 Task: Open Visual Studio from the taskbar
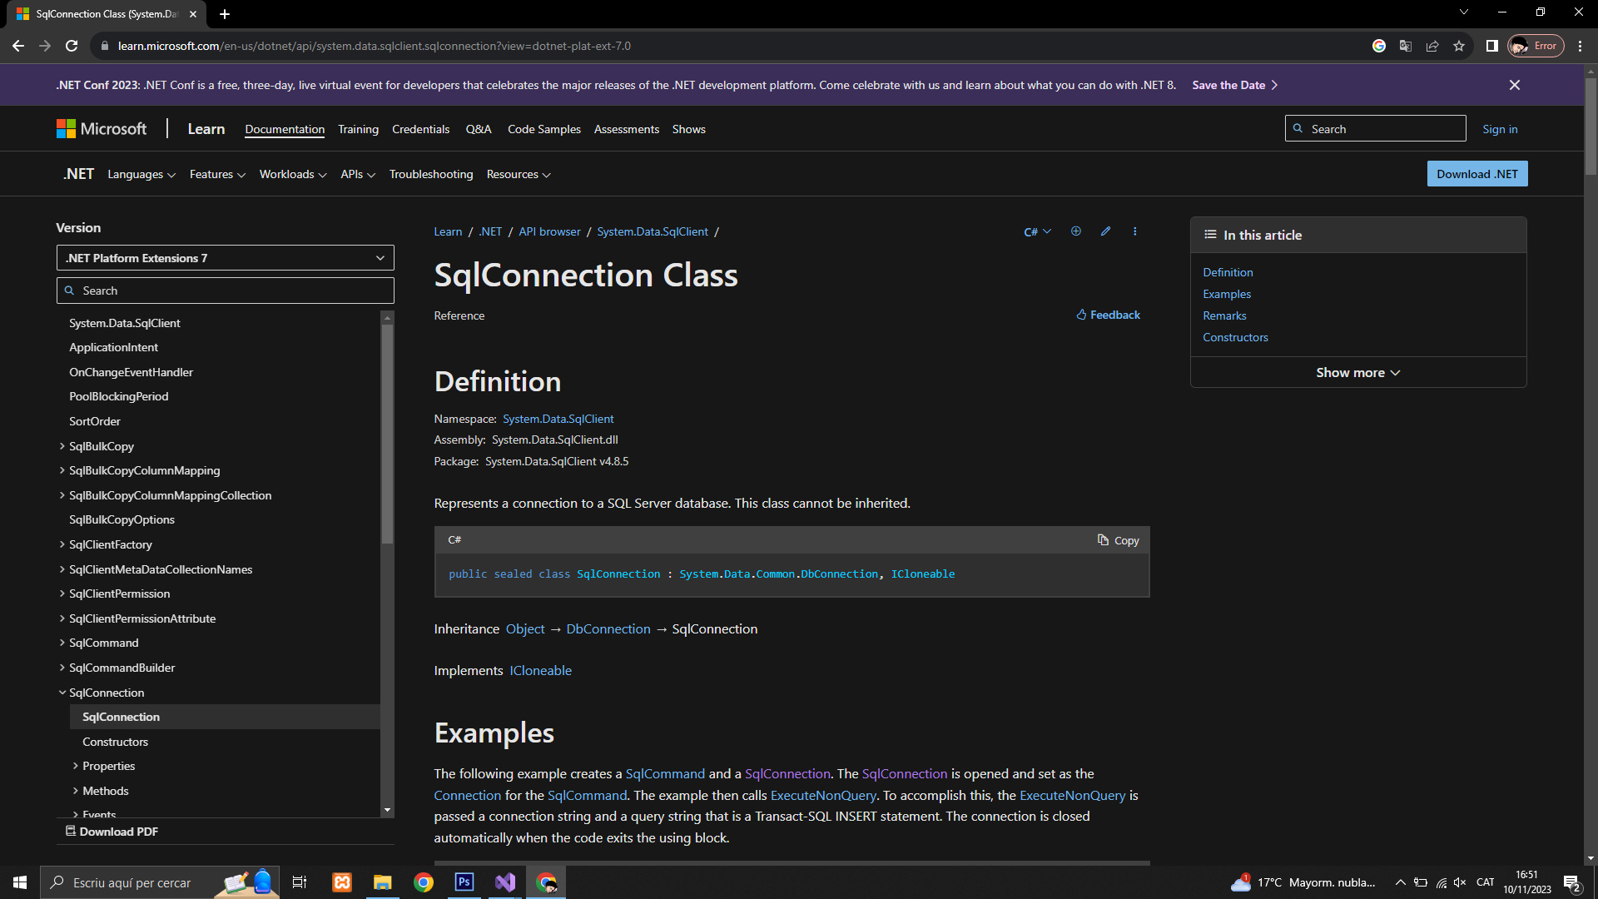505,882
